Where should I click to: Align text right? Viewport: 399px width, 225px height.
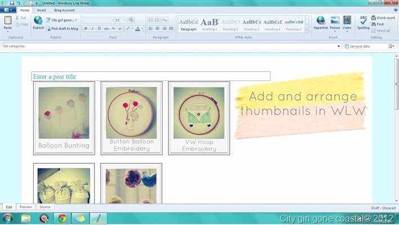click(x=164, y=29)
